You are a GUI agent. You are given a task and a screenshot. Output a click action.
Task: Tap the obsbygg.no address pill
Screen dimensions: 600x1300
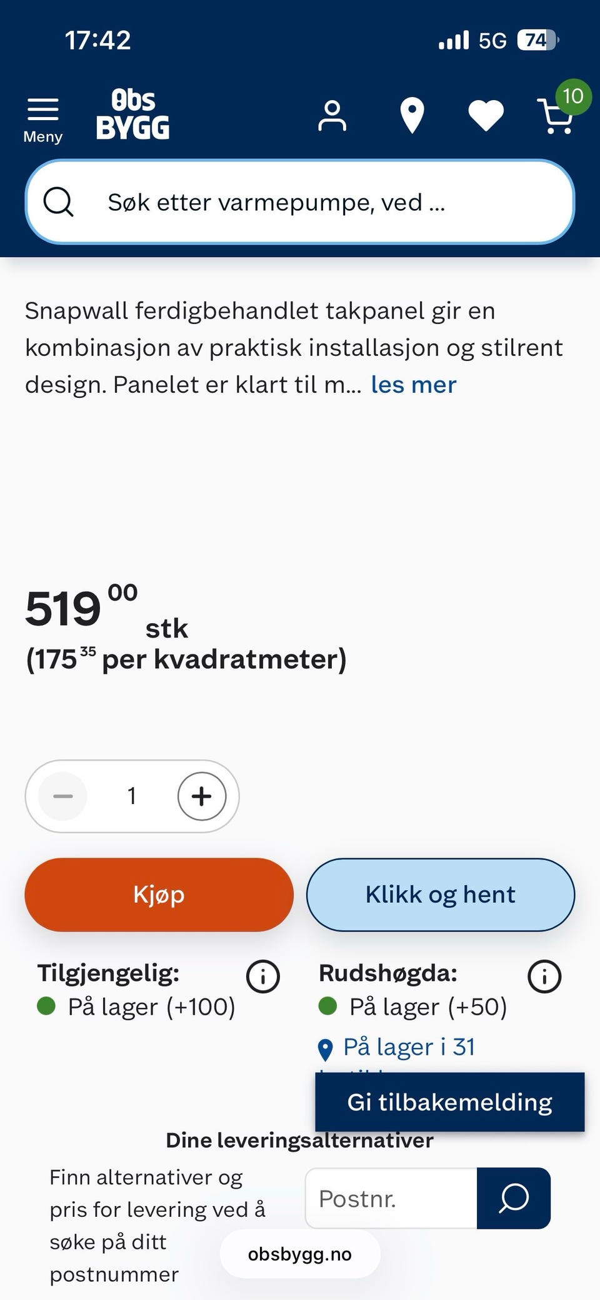(300, 1254)
